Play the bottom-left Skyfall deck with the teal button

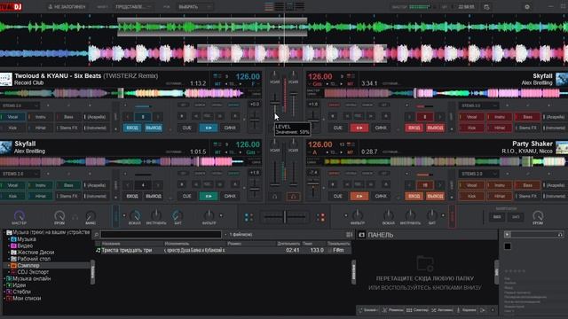[209, 196]
